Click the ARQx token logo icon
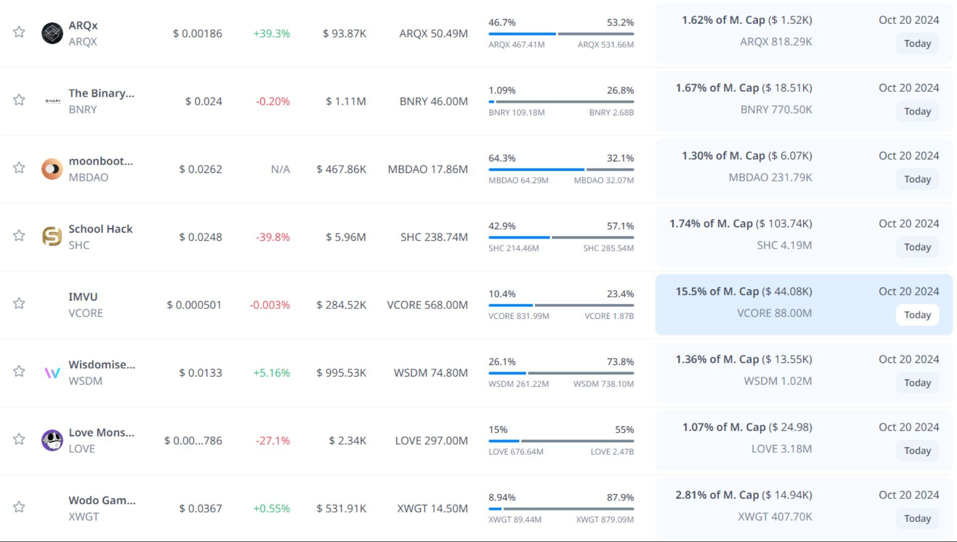The width and height of the screenshot is (957, 542). (x=52, y=34)
